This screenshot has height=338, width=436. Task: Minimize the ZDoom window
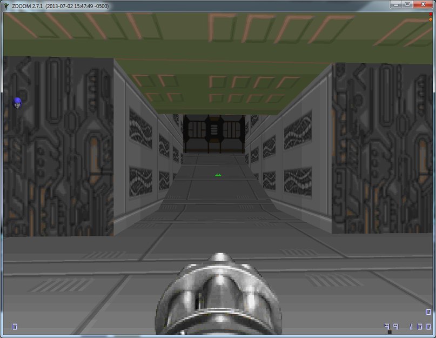[x=396, y=4]
